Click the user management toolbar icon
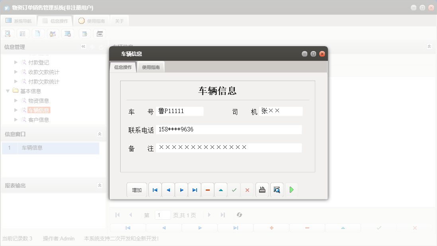The image size is (437, 246). pos(53,33)
